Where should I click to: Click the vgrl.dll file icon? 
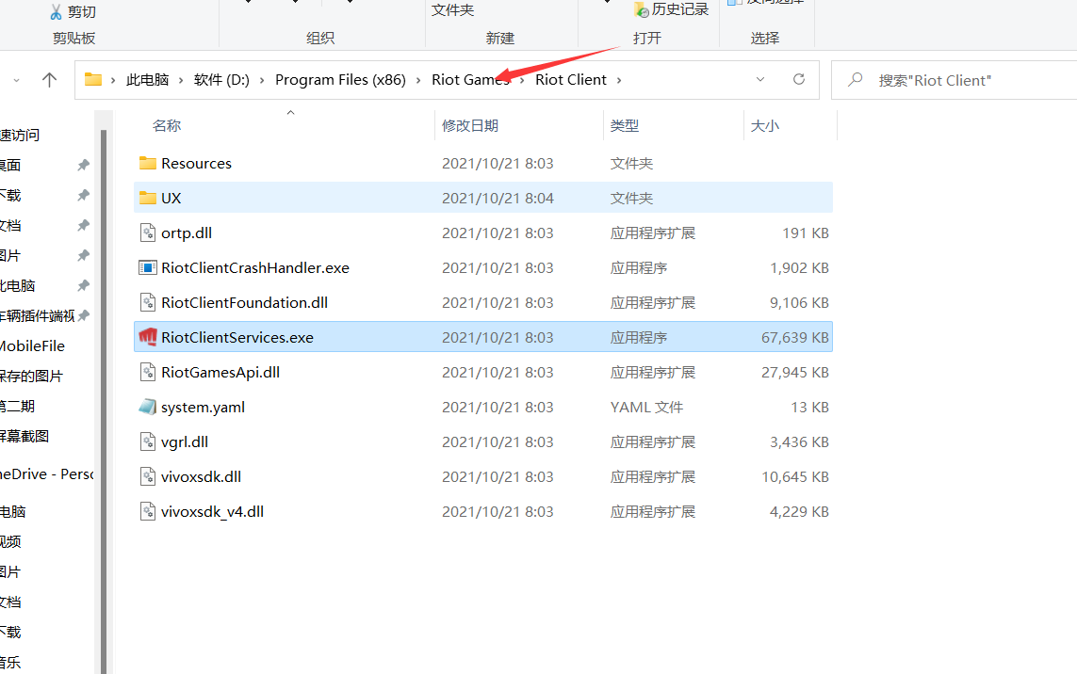point(148,442)
